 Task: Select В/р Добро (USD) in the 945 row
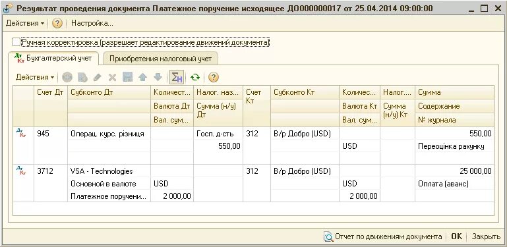click(305, 133)
